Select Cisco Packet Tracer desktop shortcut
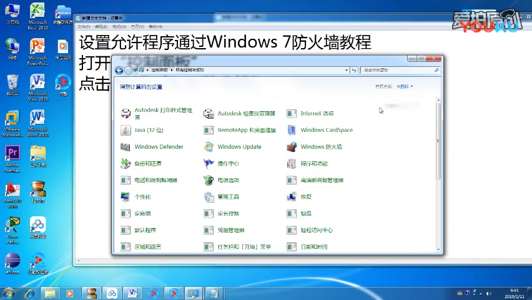The width and height of the screenshot is (532, 300). click(12, 231)
